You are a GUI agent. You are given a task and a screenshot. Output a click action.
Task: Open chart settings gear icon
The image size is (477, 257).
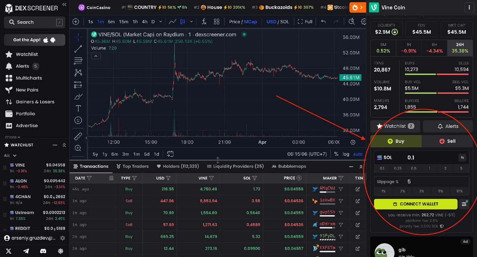[x=364, y=22]
